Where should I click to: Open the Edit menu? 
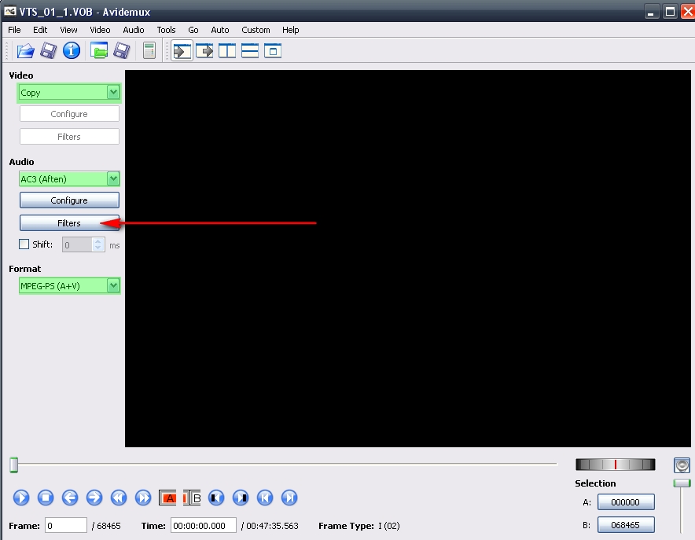[40, 30]
